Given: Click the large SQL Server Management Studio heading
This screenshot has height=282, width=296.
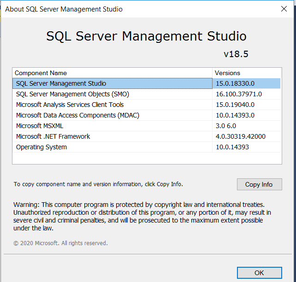Looking at the screenshot, I should (146, 36).
